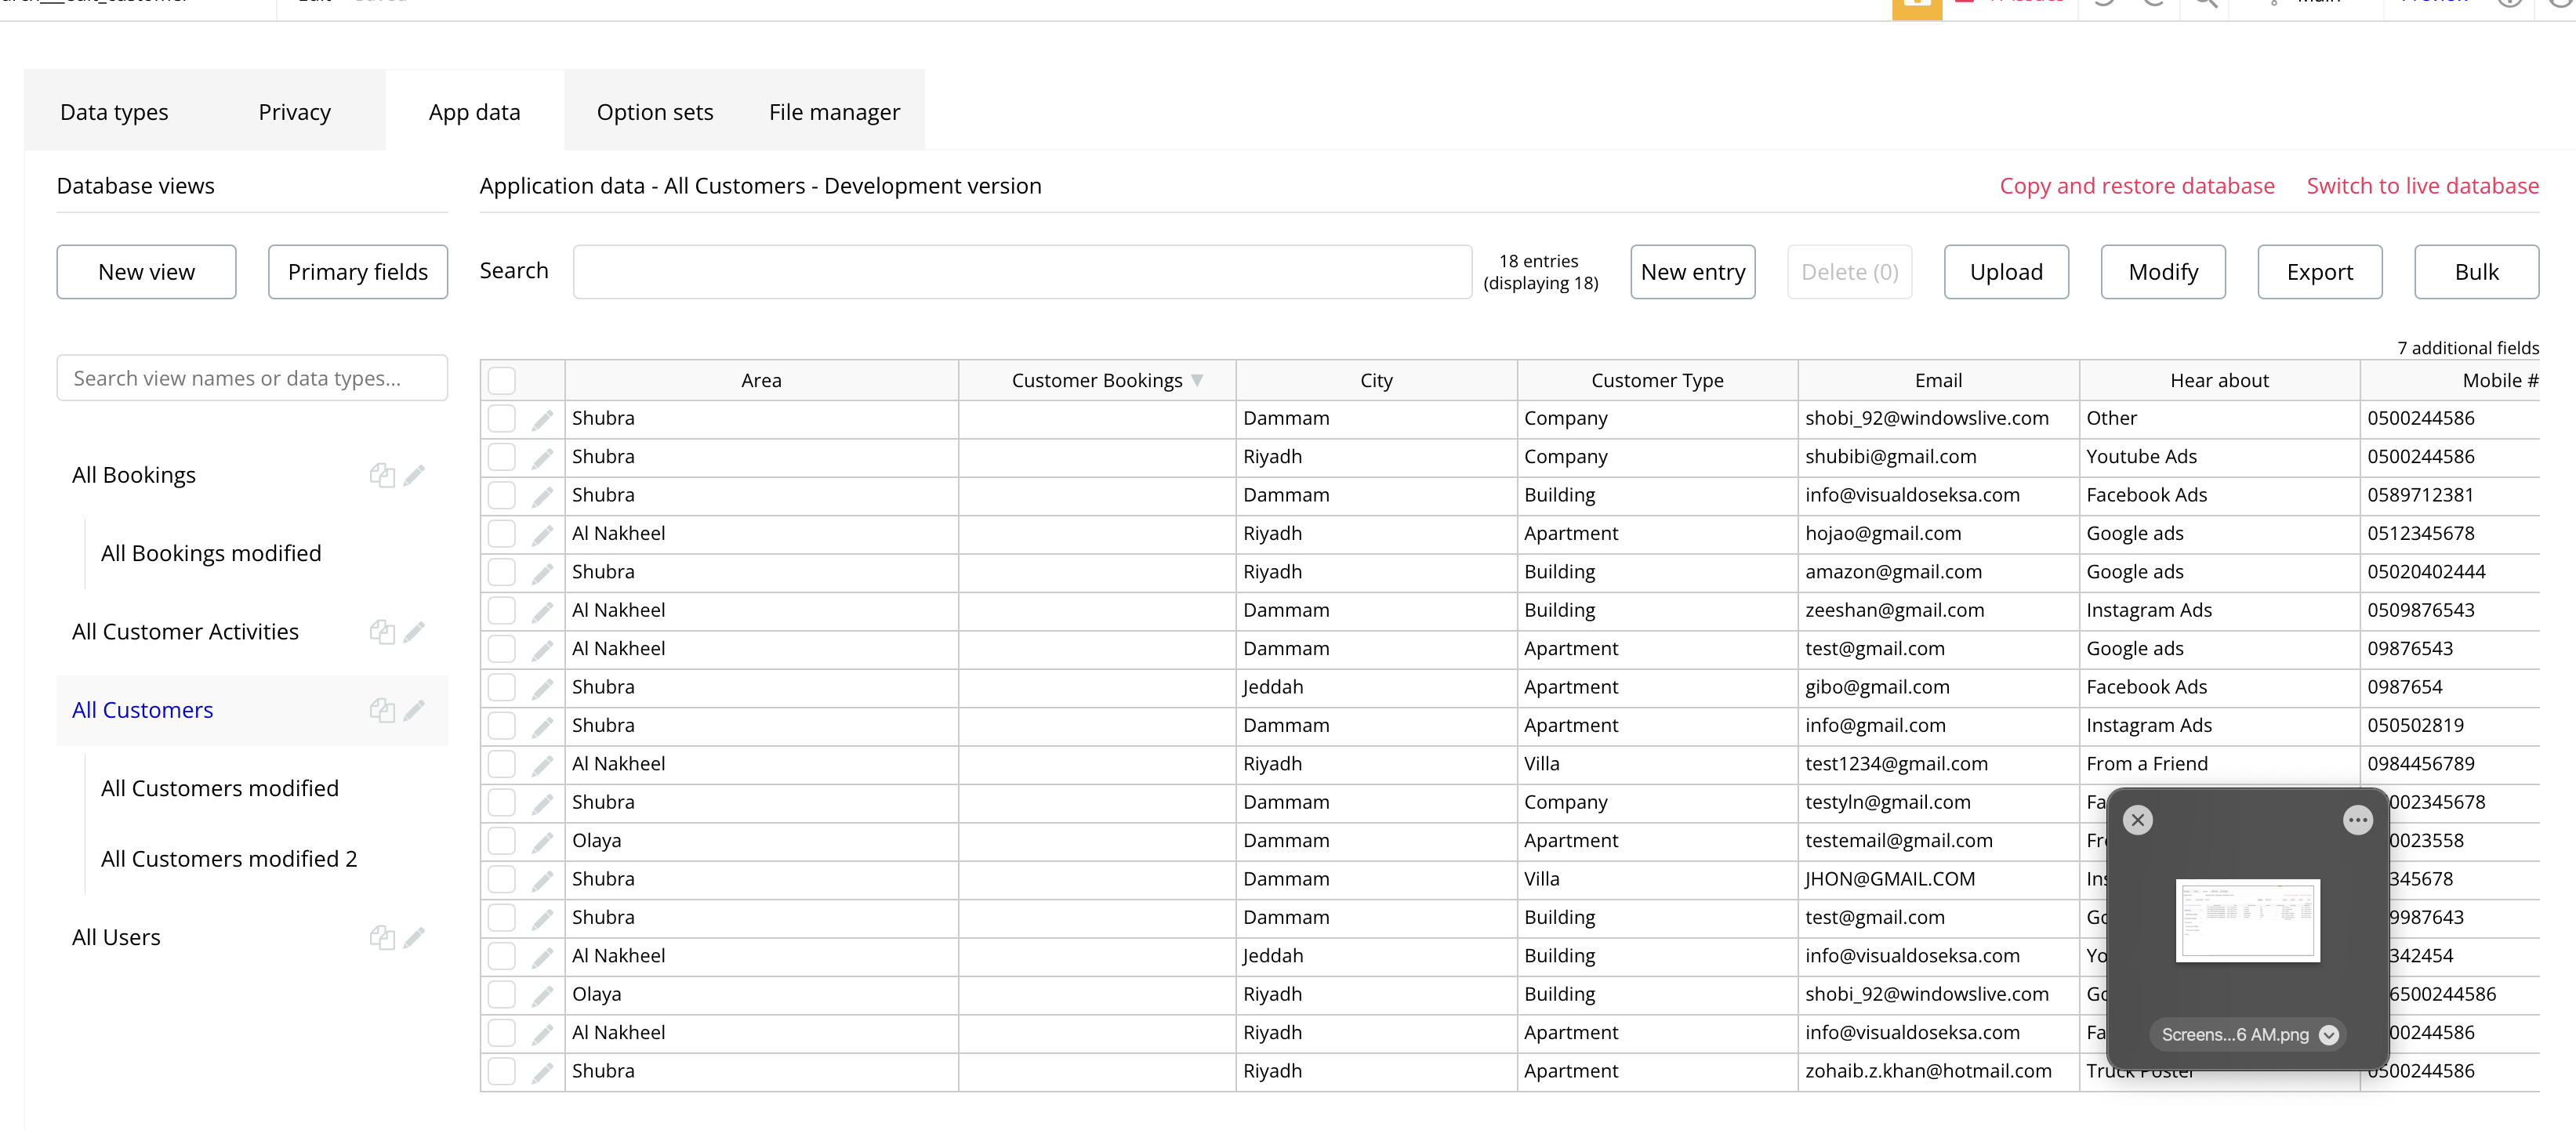This screenshot has height=1130, width=2576.
Task: Click the copy icon for All Customer Activities view
Action: click(382, 632)
